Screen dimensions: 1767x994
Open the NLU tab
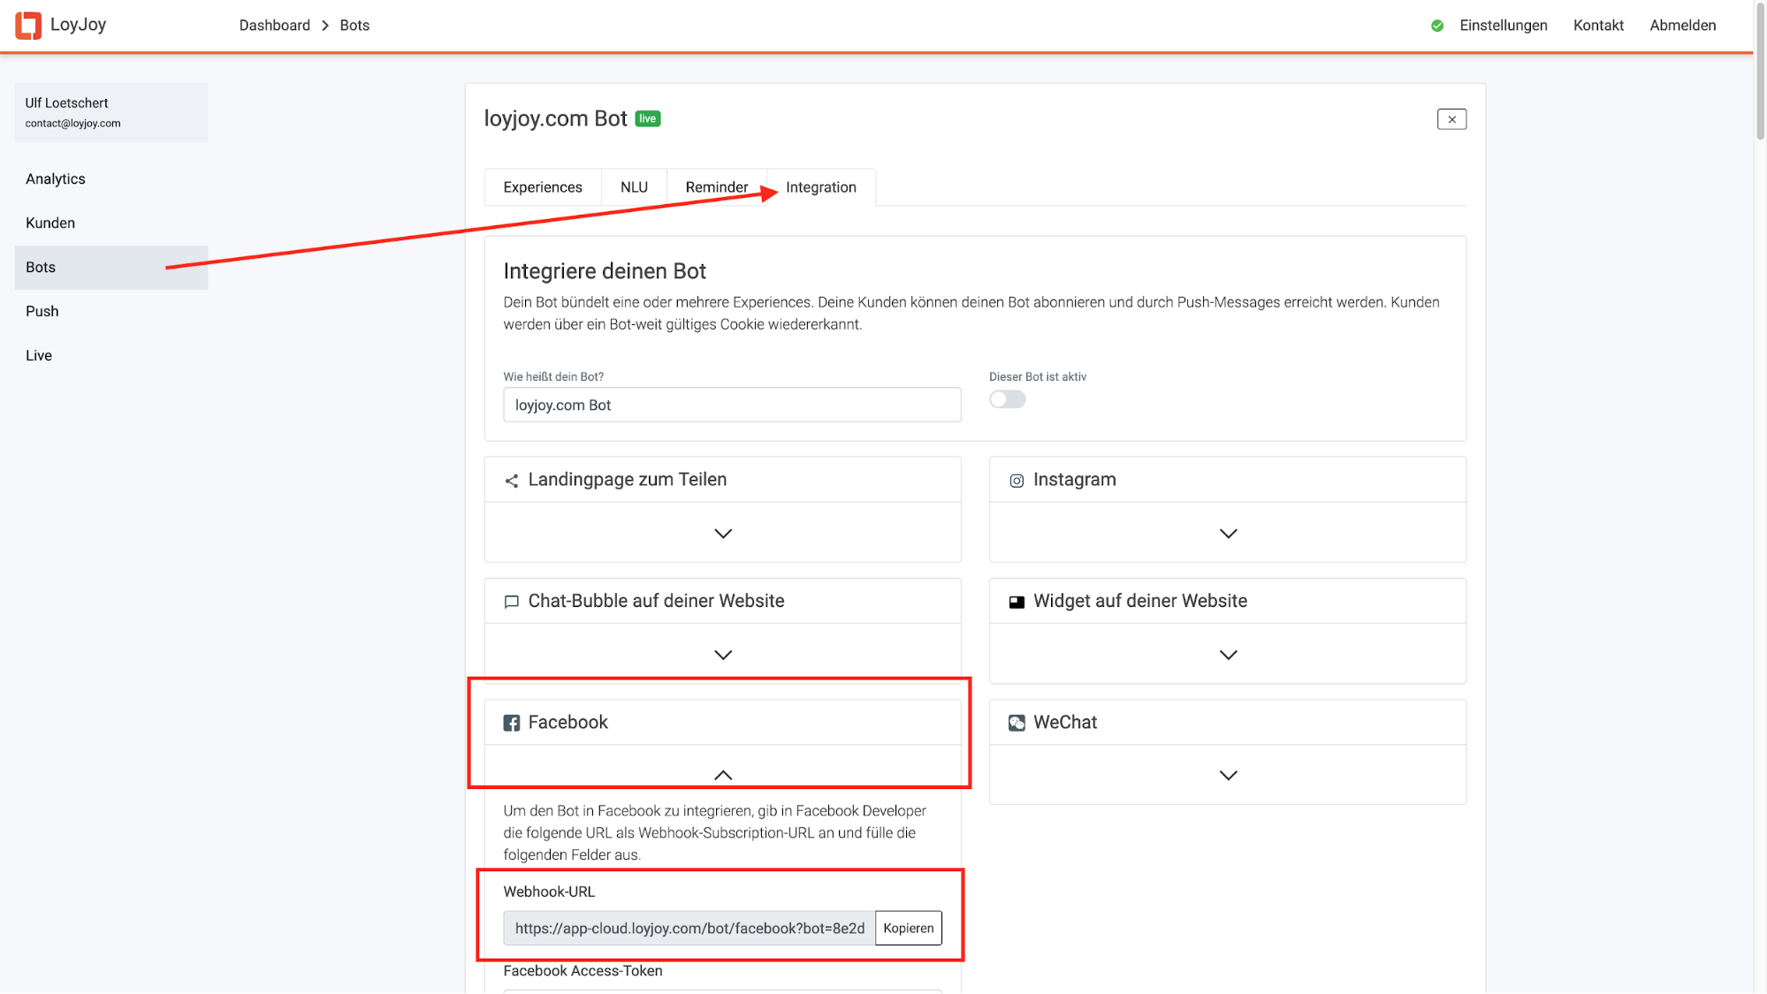click(x=633, y=187)
